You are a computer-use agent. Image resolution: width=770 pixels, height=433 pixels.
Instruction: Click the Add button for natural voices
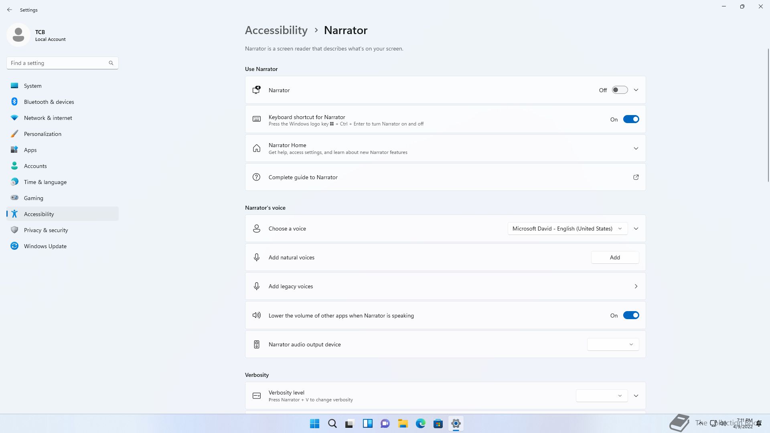[x=615, y=257]
